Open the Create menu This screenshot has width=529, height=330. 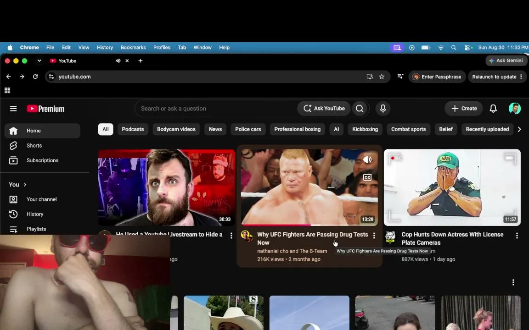(x=464, y=109)
